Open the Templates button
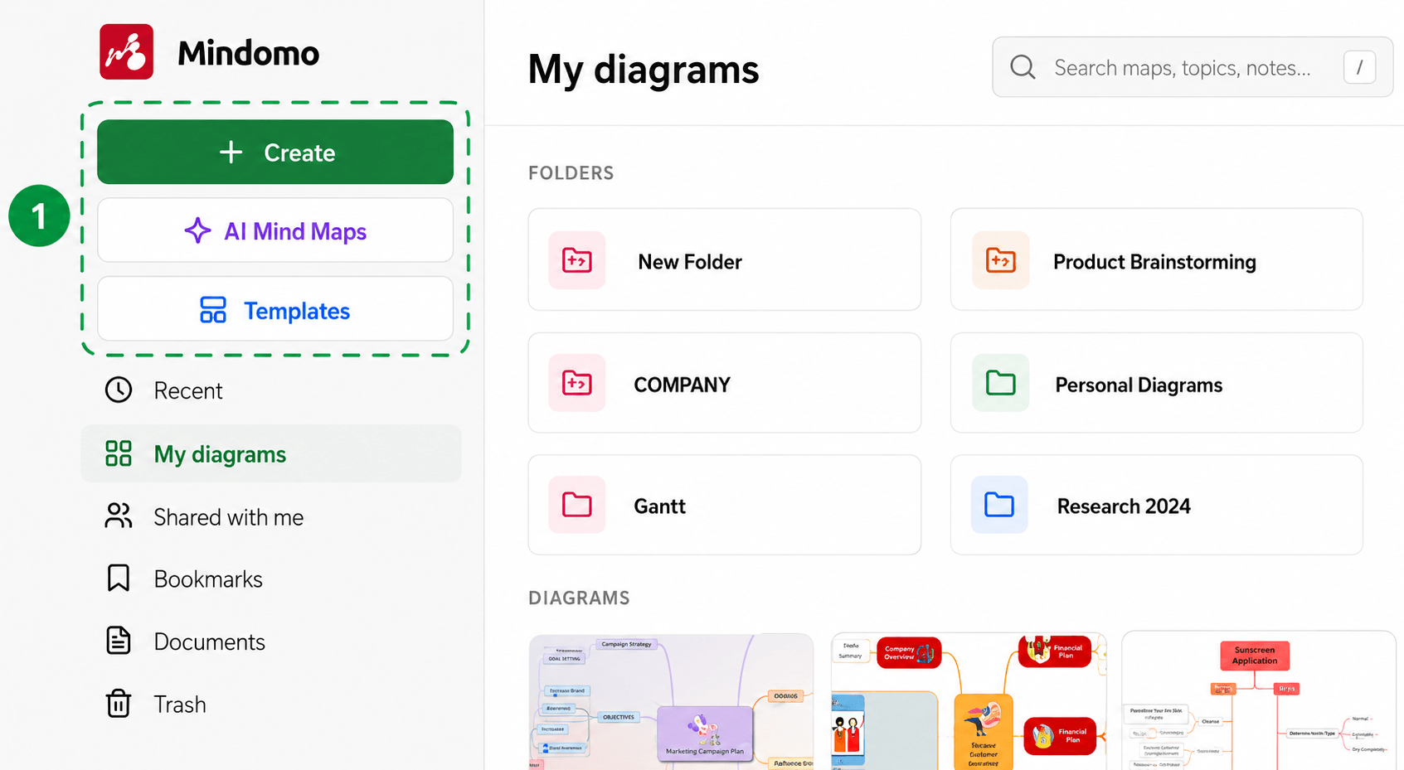 (x=275, y=309)
